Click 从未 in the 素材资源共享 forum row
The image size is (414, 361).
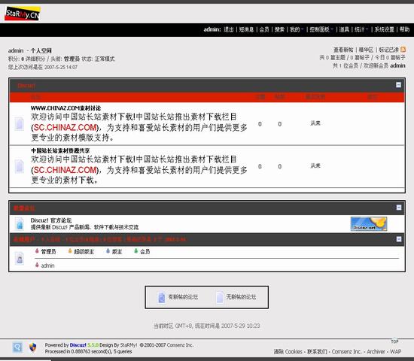coord(315,165)
